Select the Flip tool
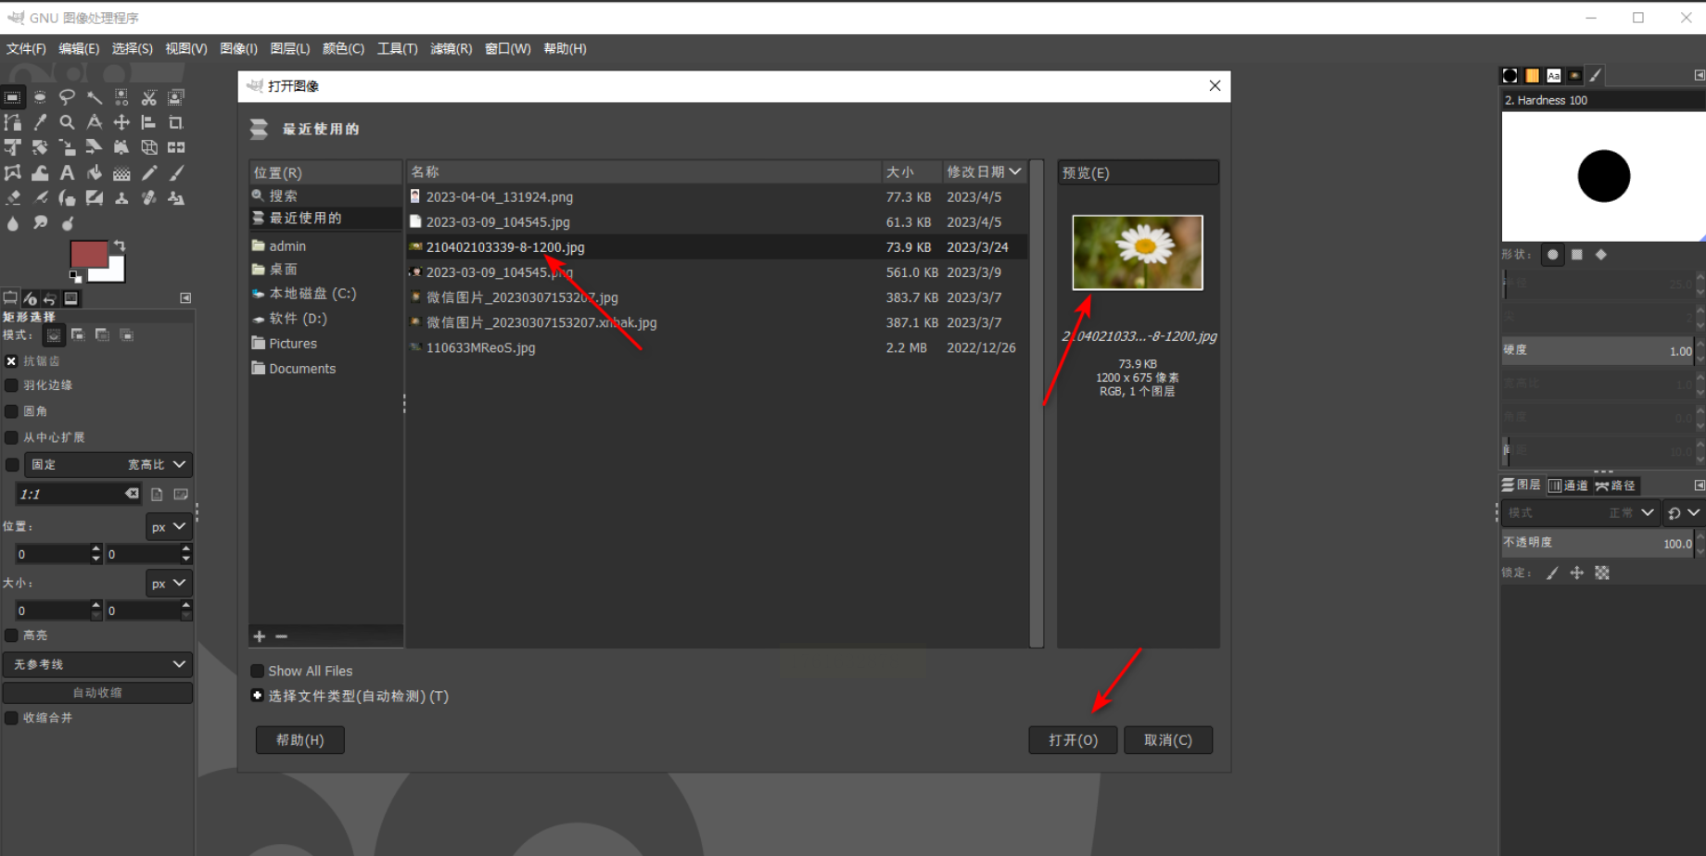This screenshot has height=856, width=1706. pos(175,147)
